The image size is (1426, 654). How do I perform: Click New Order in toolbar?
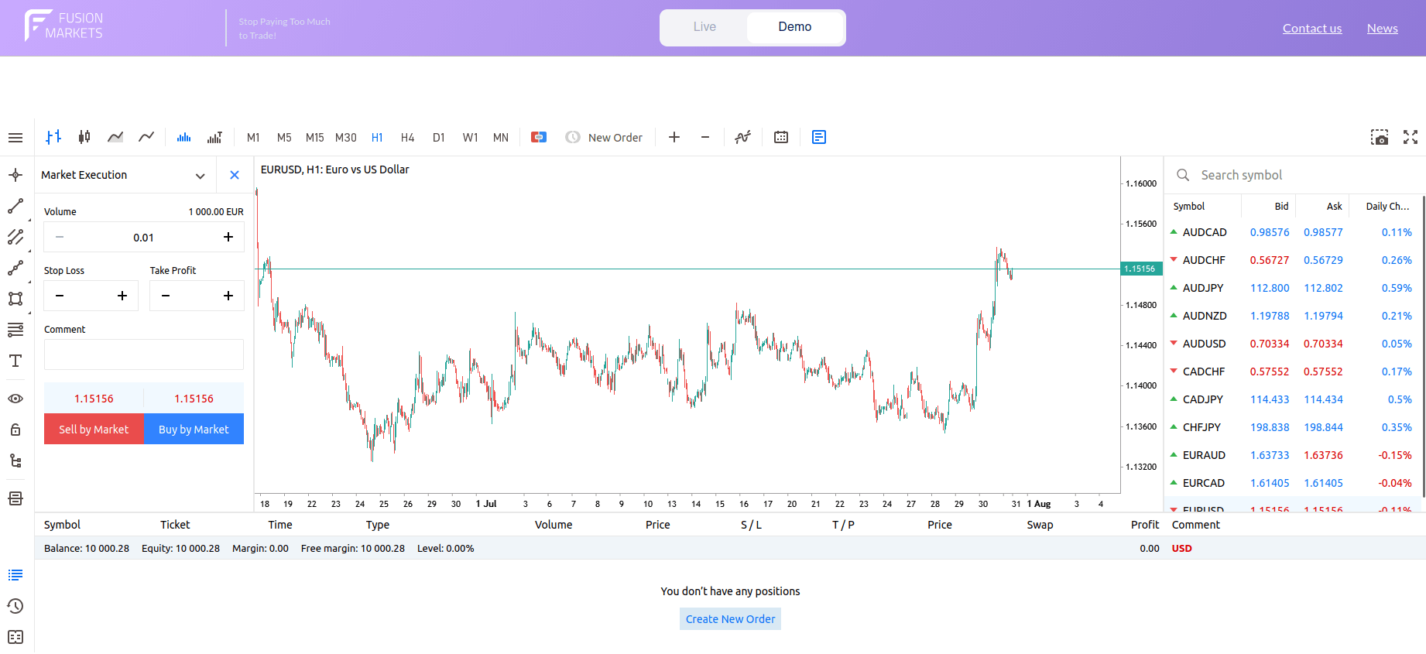pos(604,137)
